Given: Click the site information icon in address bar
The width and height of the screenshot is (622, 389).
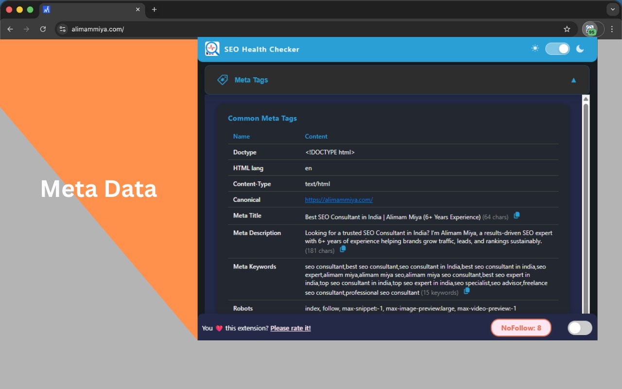Looking at the screenshot, I should tap(62, 29).
